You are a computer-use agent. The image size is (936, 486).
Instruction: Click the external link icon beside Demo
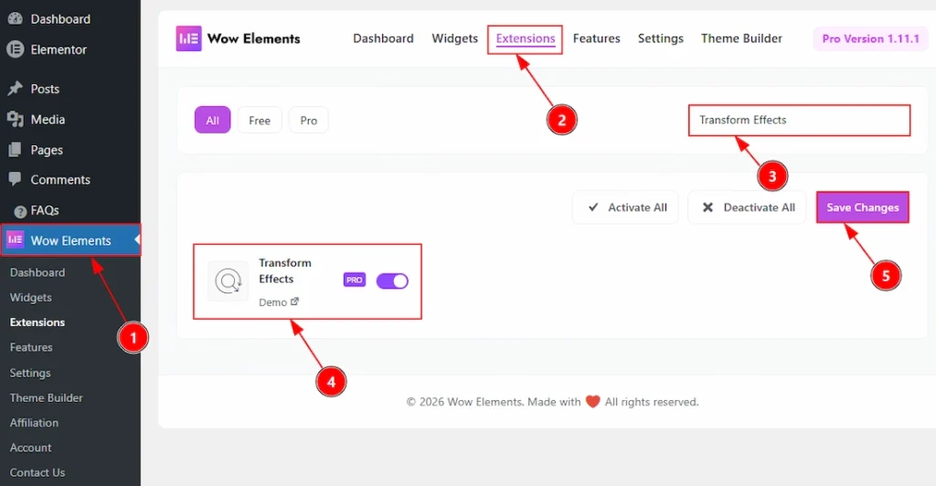pyautogui.click(x=294, y=301)
